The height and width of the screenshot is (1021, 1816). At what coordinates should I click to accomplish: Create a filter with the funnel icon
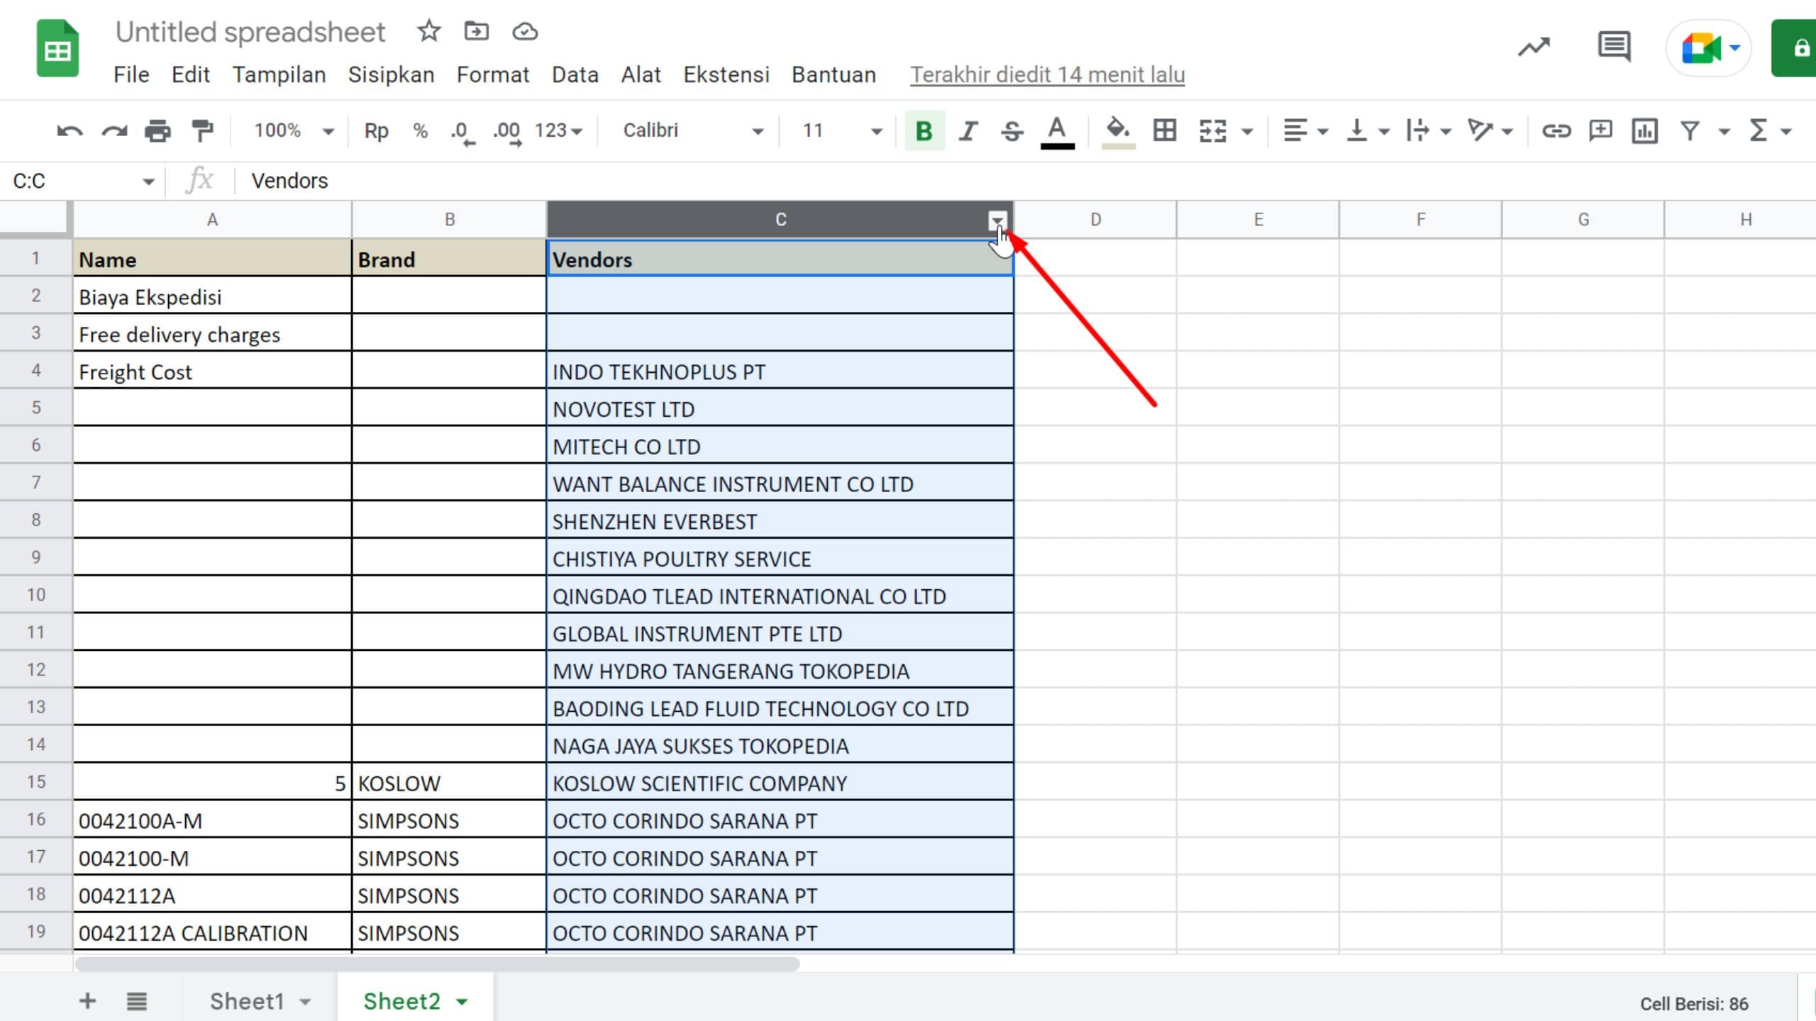tap(1690, 131)
